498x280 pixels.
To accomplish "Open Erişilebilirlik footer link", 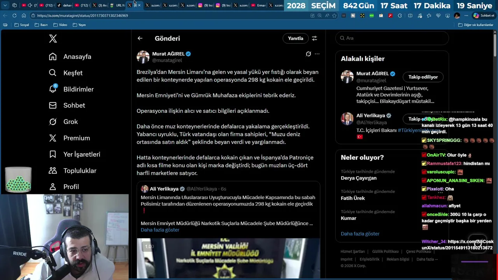I will [369, 259].
